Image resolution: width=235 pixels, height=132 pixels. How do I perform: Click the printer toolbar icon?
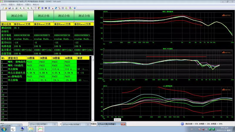pos(16,8)
